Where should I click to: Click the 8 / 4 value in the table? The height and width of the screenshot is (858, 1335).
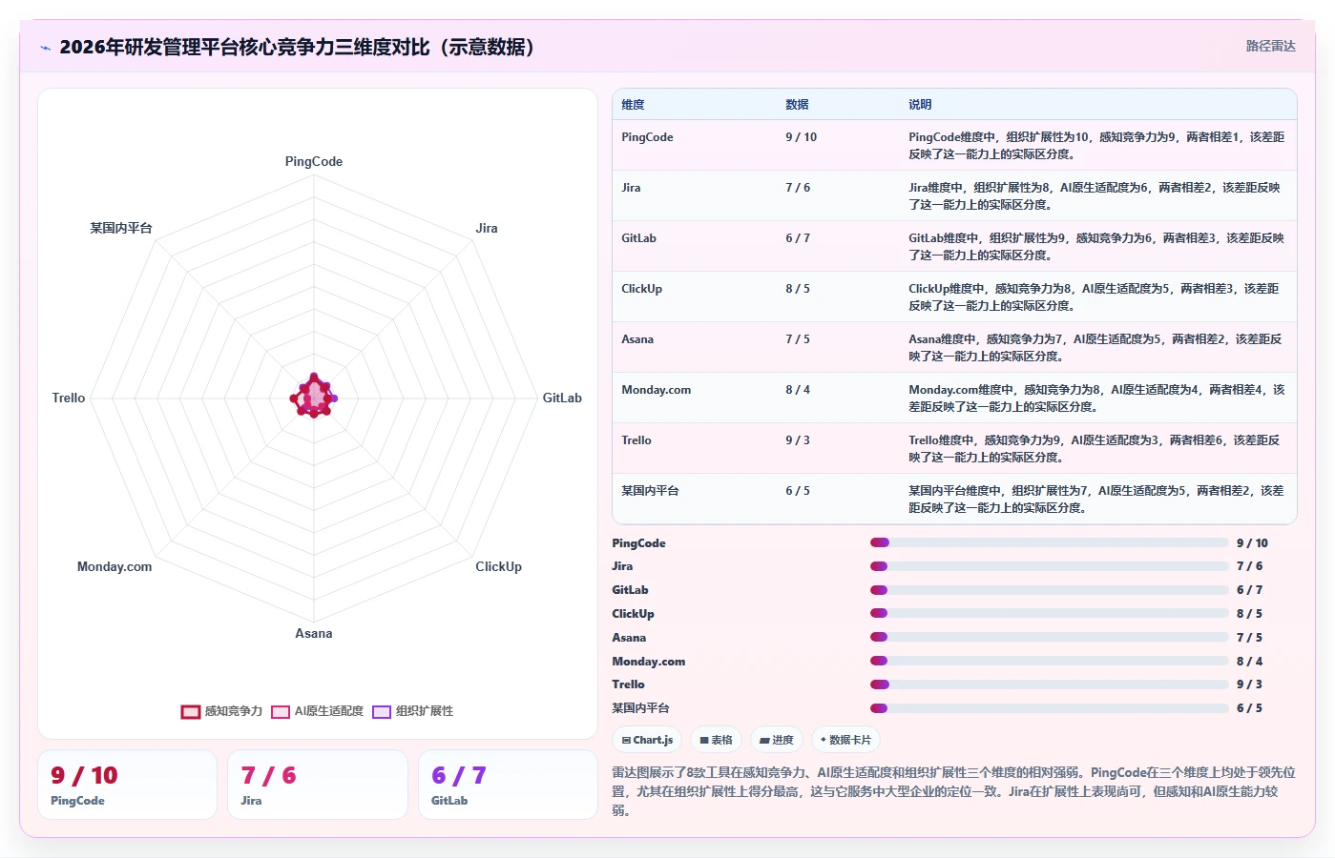[x=797, y=390]
